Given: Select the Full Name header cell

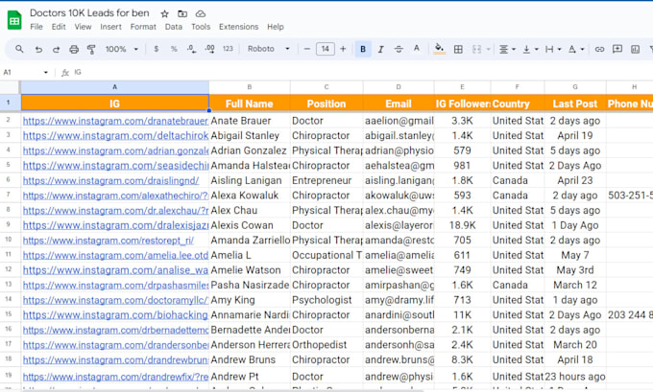Looking at the screenshot, I should (250, 104).
